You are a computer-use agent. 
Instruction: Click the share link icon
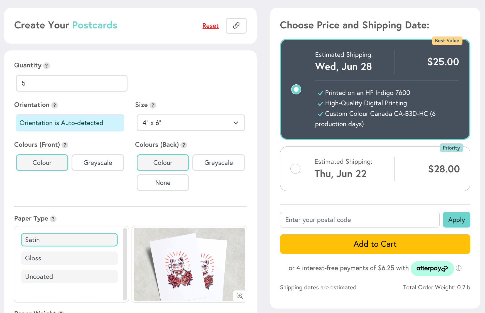(x=236, y=26)
